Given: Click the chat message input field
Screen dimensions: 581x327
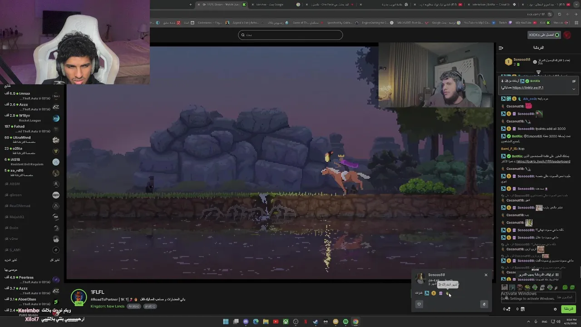Looking at the screenshot, I should [x=538, y=297].
